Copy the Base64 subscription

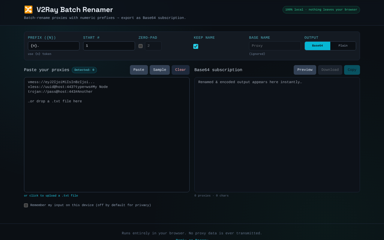352,70
